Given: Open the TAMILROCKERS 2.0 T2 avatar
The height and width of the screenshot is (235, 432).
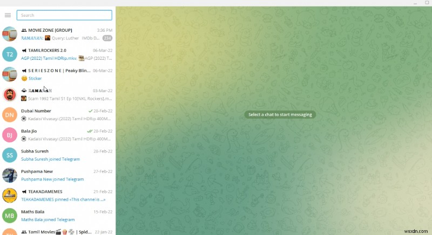Looking at the screenshot, I should click(10, 54).
